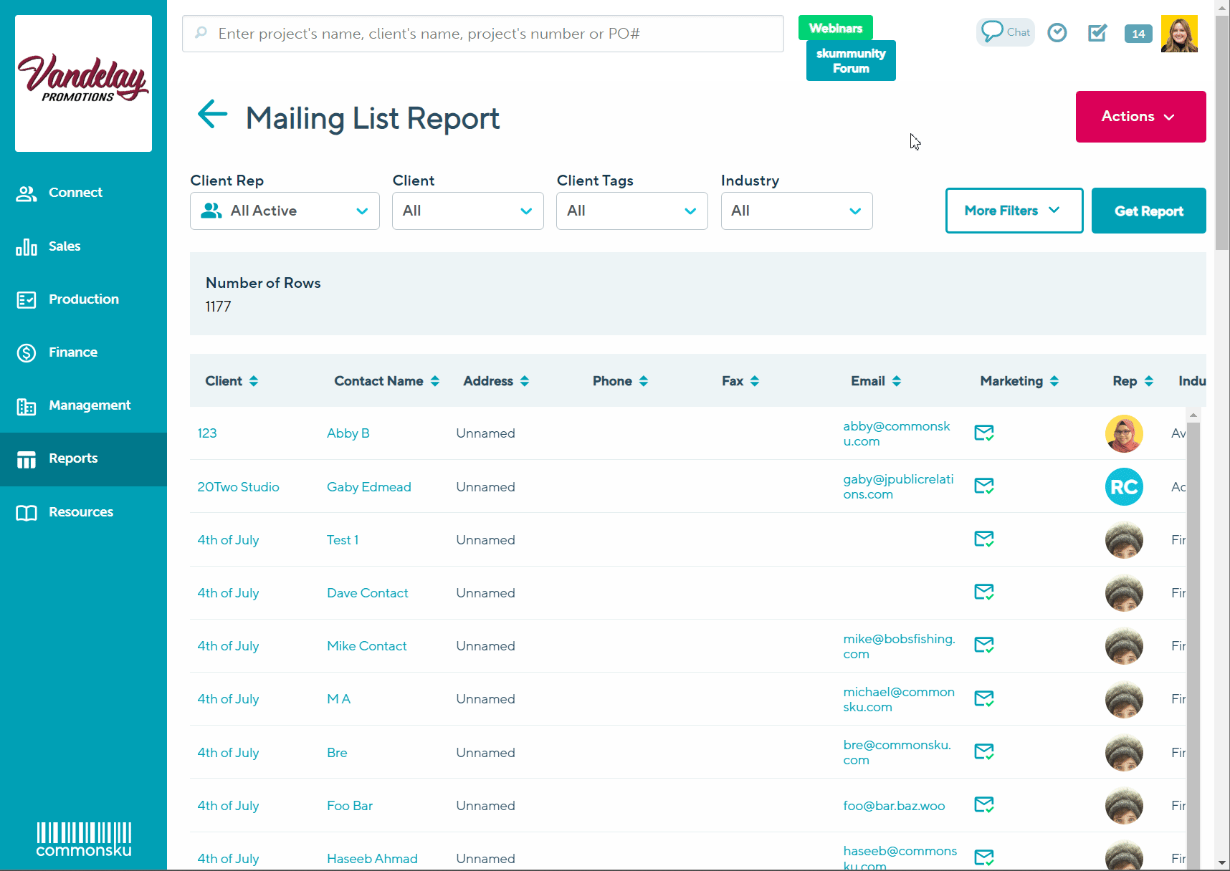Image resolution: width=1230 pixels, height=871 pixels.
Task: Click the RC rep avatar for 20Two Studio
Action: point(1123,487)
